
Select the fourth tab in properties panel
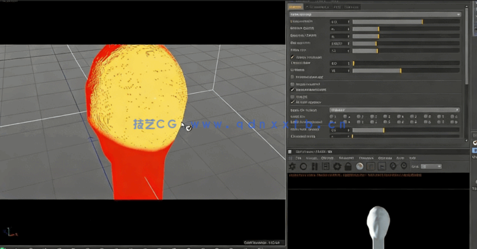pos(351,7)
